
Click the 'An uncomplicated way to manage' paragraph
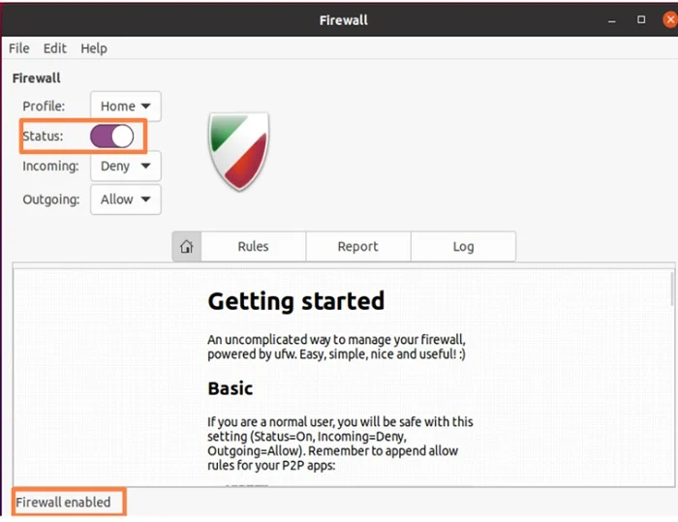336,347
